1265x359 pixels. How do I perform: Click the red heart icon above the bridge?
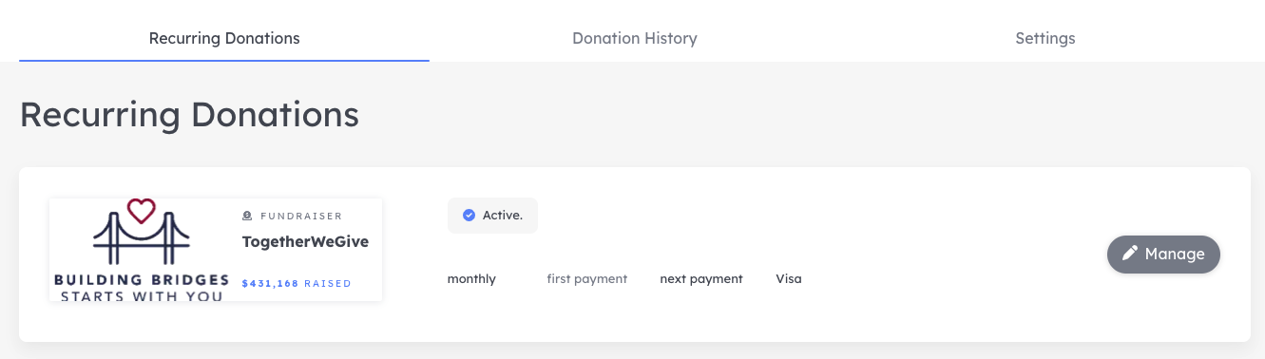[141, 211]
